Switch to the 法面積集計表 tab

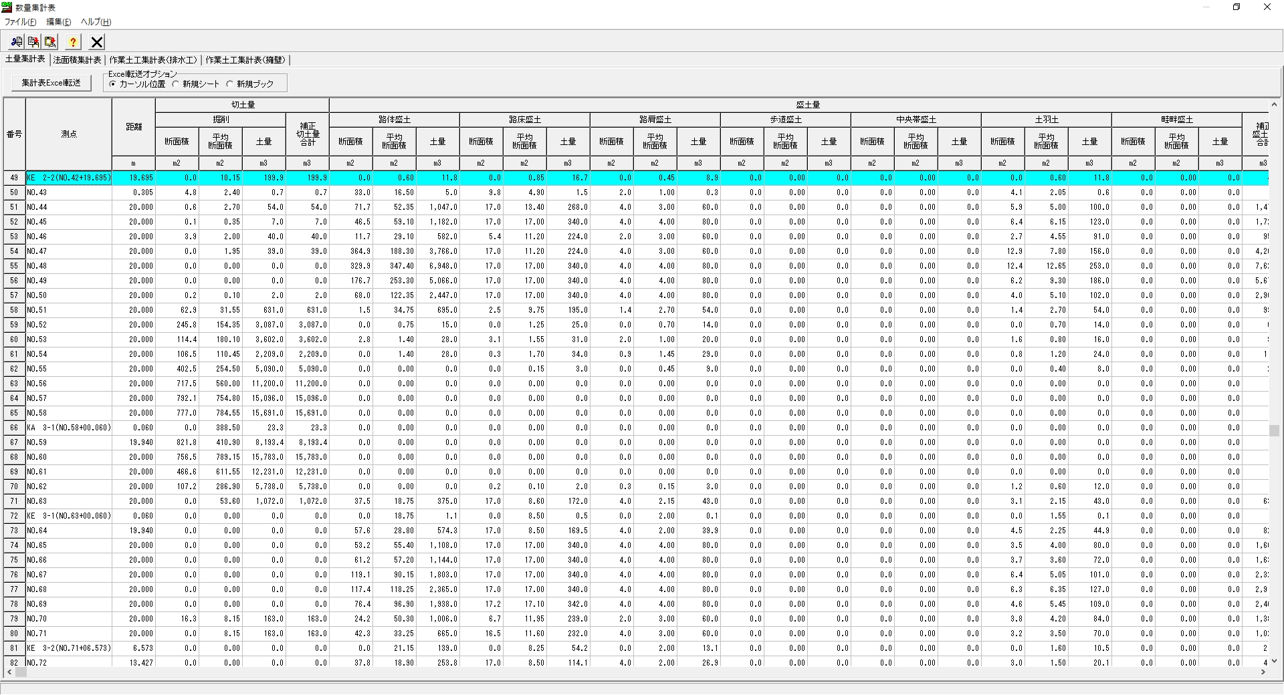tap(78, 60)
